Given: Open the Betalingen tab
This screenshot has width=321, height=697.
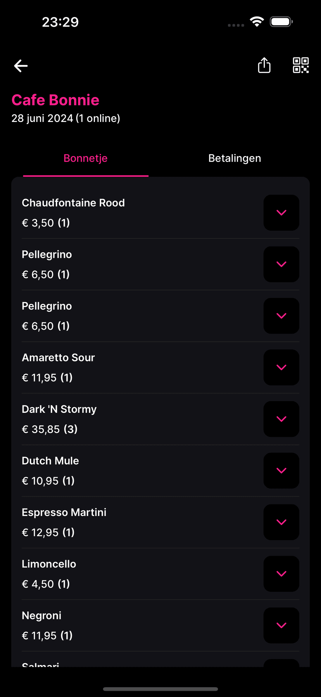Looking at the screenshot, I should [235, 158].
